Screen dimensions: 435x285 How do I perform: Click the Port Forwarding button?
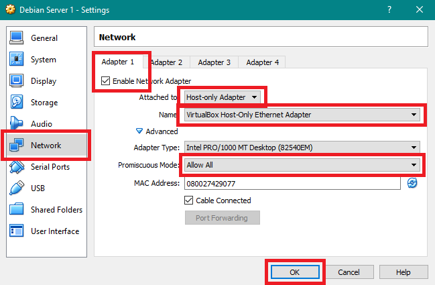click(x=223, y=218)
